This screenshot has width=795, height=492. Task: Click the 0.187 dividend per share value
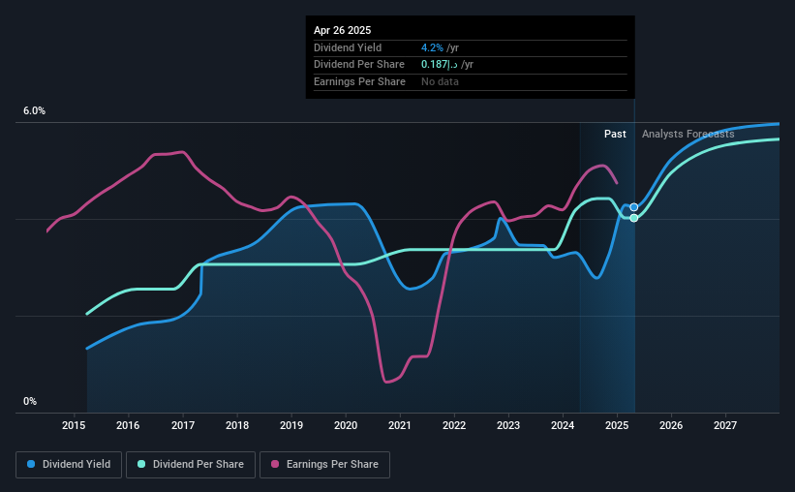439,65
